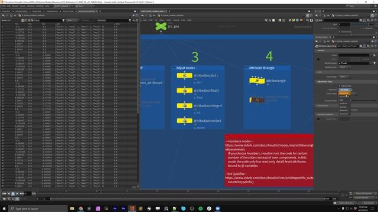Collapse the Attribute Wrangle network box
This screenshot has height=212, width=378.
pyautogui.click(x=246, y=68)
